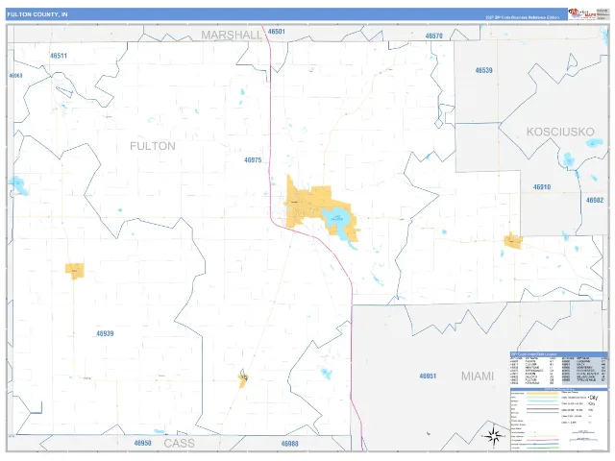Select the MIAMI county label
Viewport: 615px width, 461px height.
478,376
